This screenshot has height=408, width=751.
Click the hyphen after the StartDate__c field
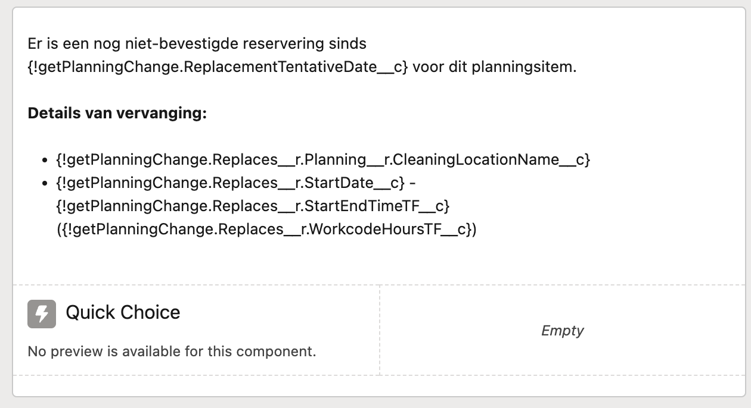click(x=414, y=183)
